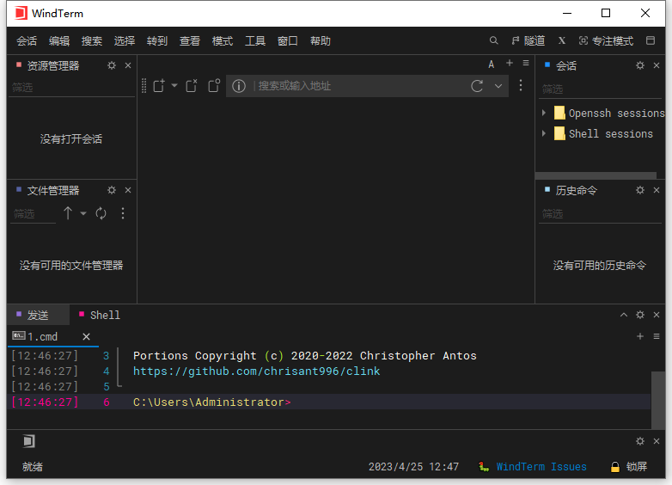Click the status bar panel toggle icon
Viewport: 672px width, 485px height.
point(28,441)
